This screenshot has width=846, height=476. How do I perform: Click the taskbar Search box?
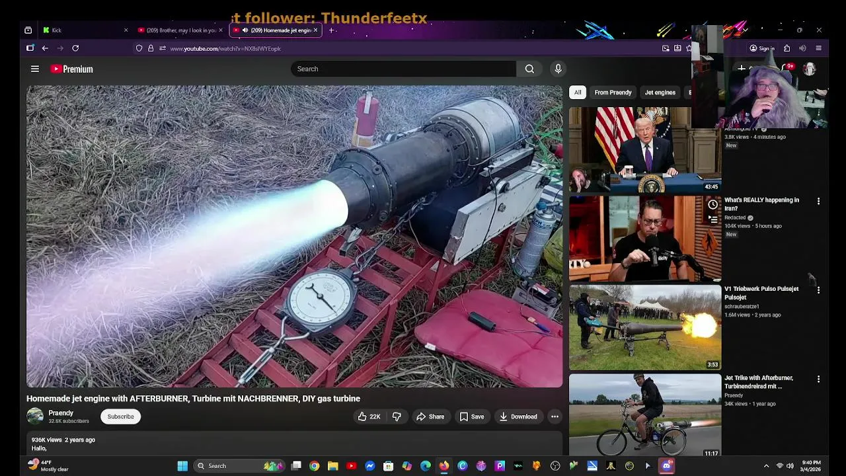(241, 466)
